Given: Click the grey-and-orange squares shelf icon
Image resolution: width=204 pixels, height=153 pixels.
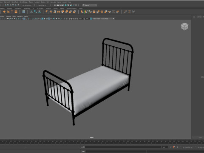Looking at the screenshot, I should point(67,12).
